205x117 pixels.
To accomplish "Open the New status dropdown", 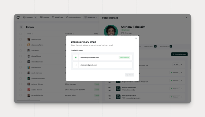I will [176, 64].
